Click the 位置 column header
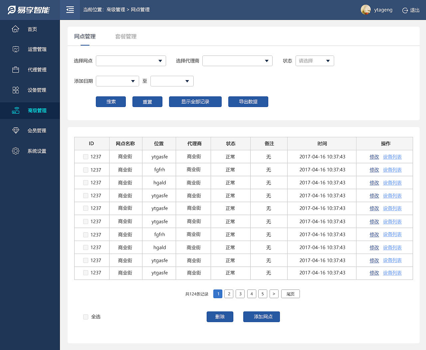 [159, 144]
